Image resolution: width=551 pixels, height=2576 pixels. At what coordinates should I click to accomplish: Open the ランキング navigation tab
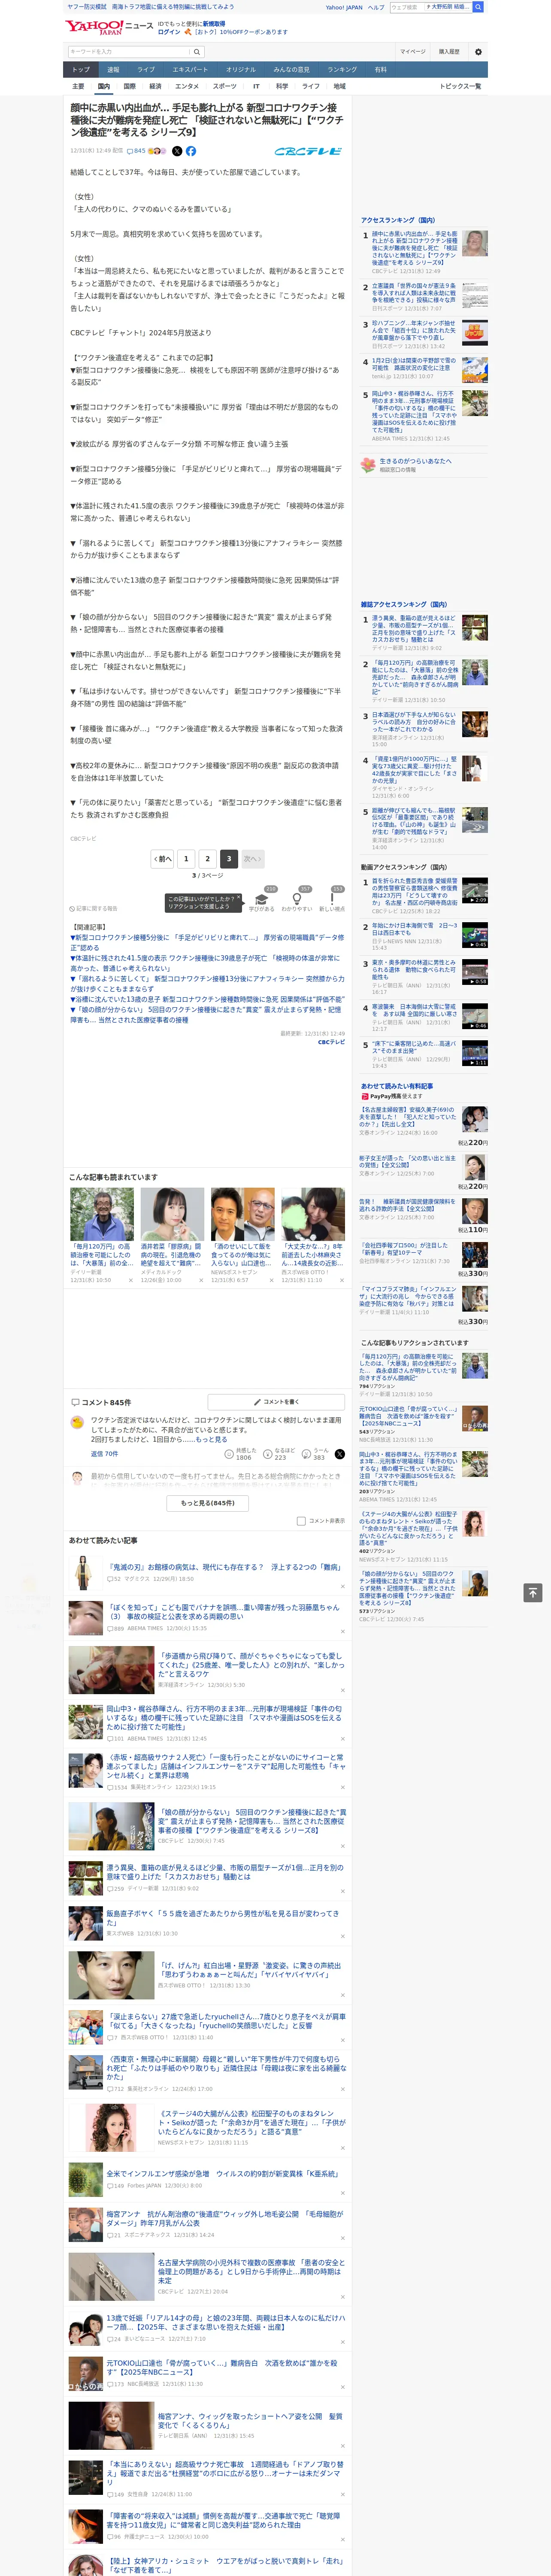342,70
